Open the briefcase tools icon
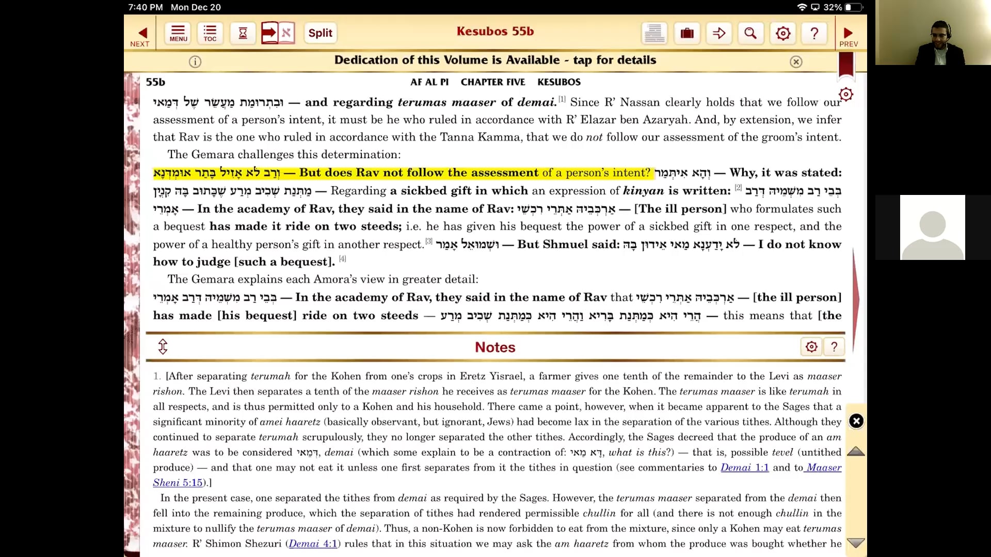Screen dimensions: 991x557 point(687,33)
